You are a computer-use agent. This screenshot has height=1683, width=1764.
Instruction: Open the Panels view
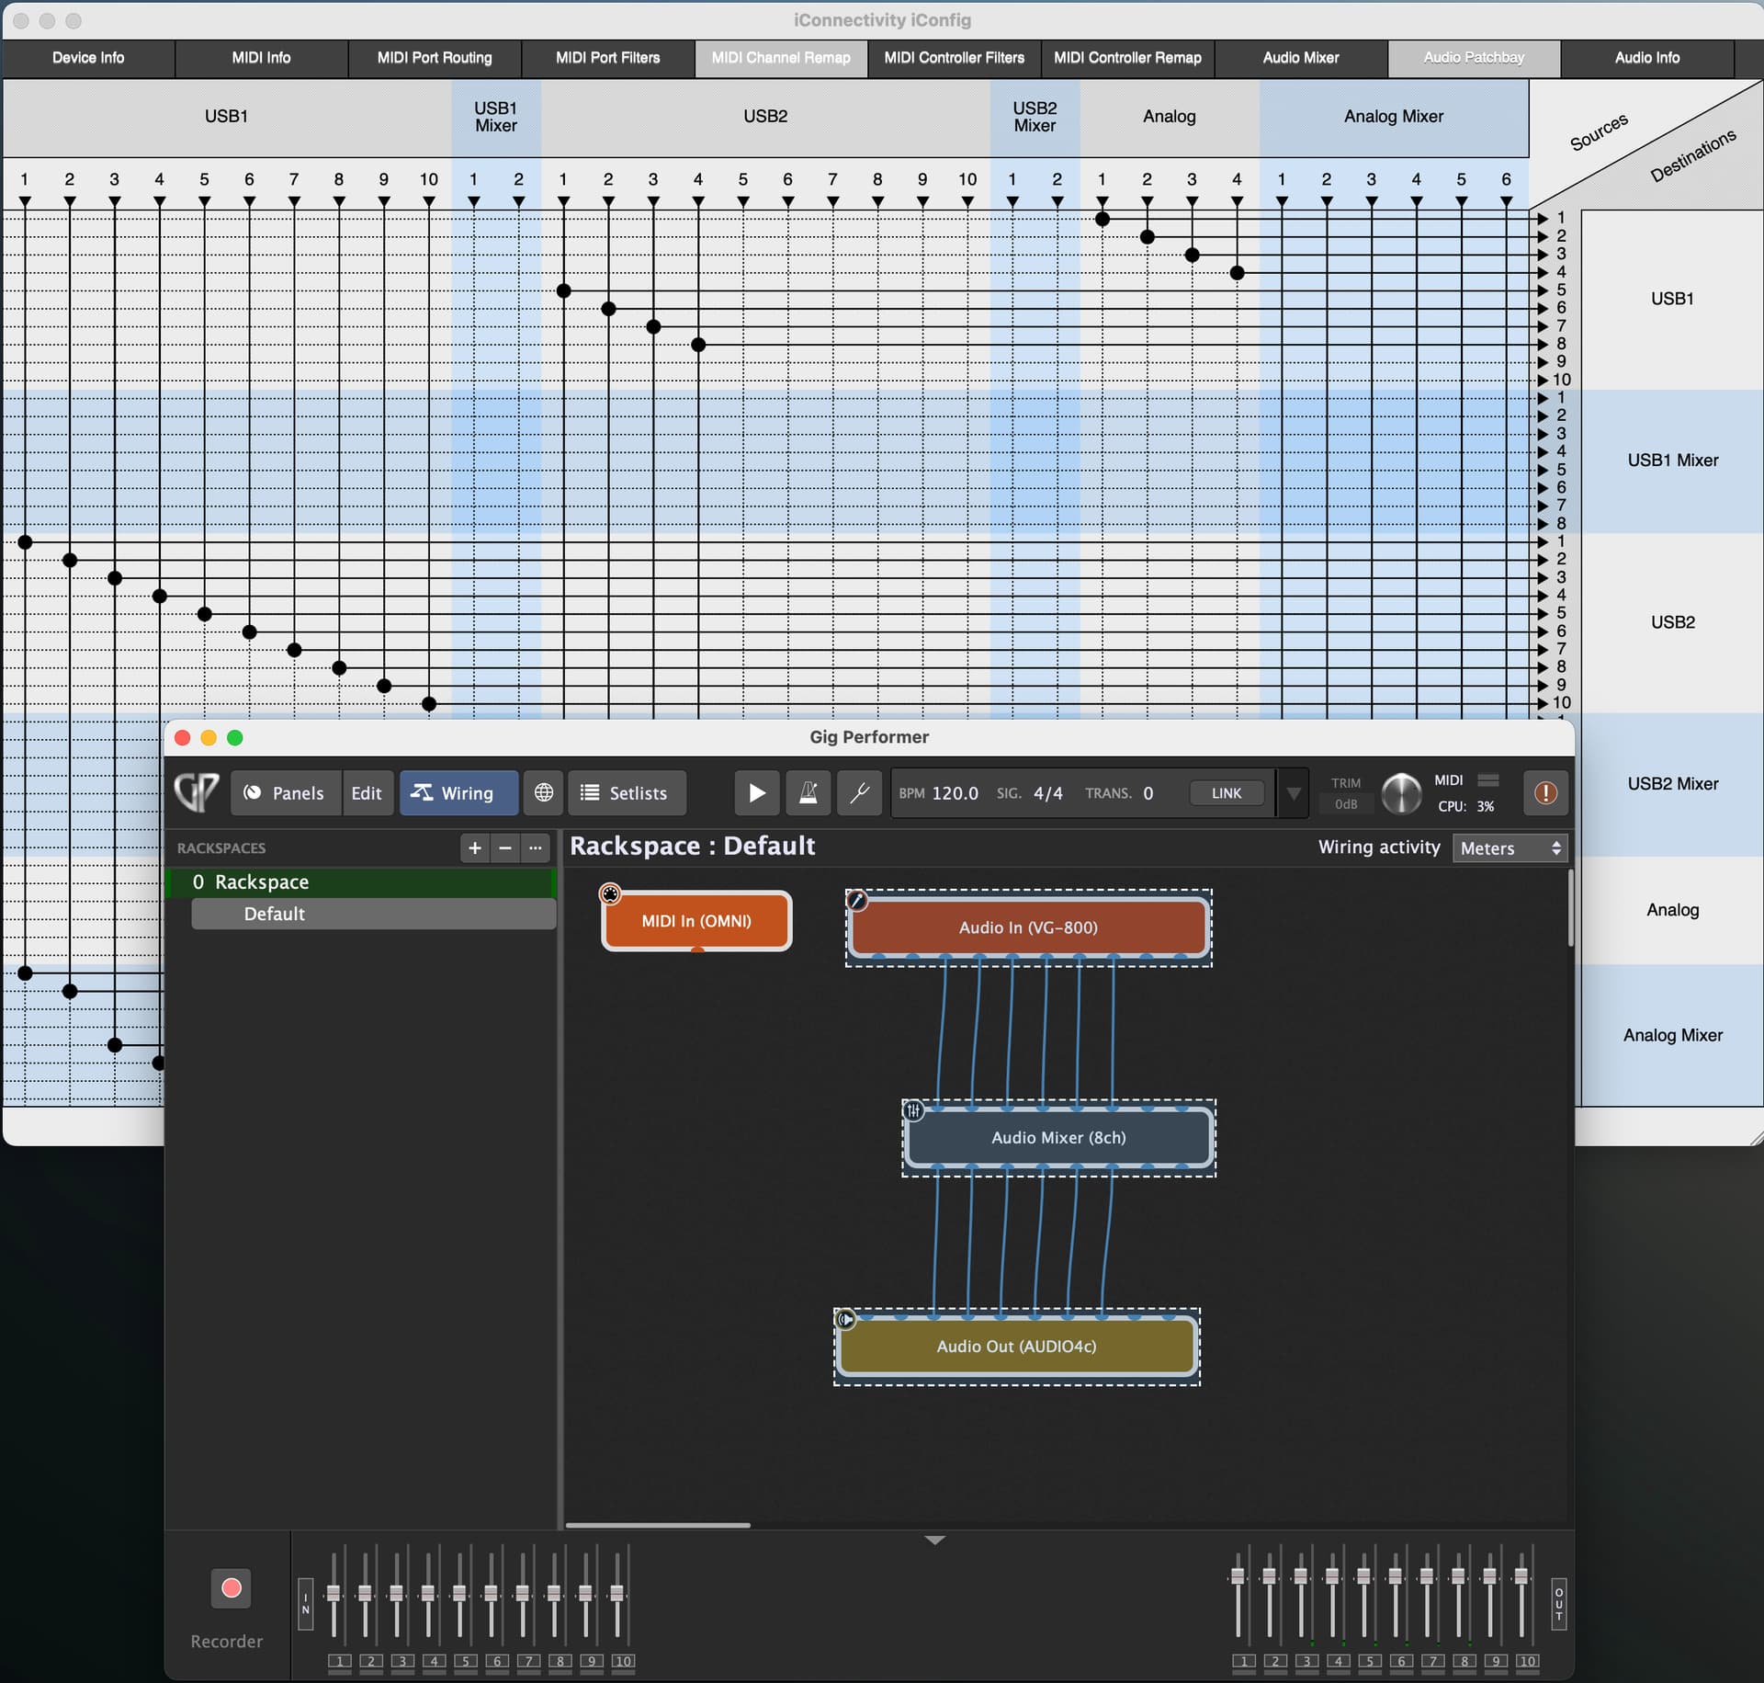click(x=285, y=793)
